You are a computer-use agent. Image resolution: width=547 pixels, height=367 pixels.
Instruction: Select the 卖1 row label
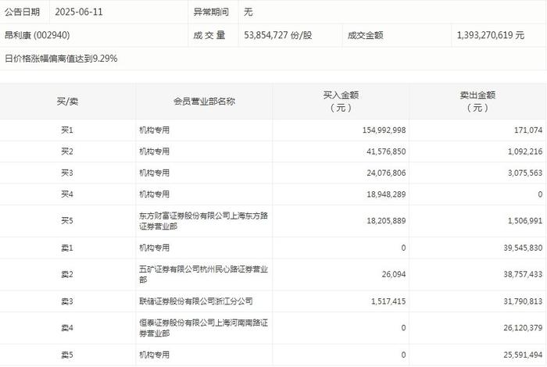point(67,248)
